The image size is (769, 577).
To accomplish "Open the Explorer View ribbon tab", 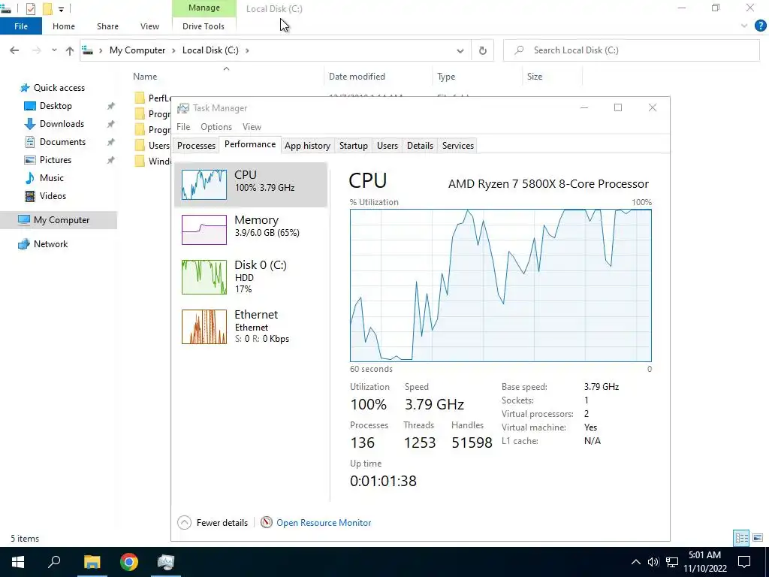I will (x=149, y=26).
